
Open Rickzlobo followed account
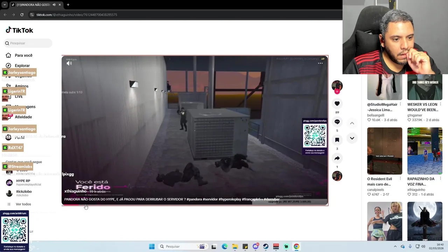pyautogui.click(x=24, y=193)
